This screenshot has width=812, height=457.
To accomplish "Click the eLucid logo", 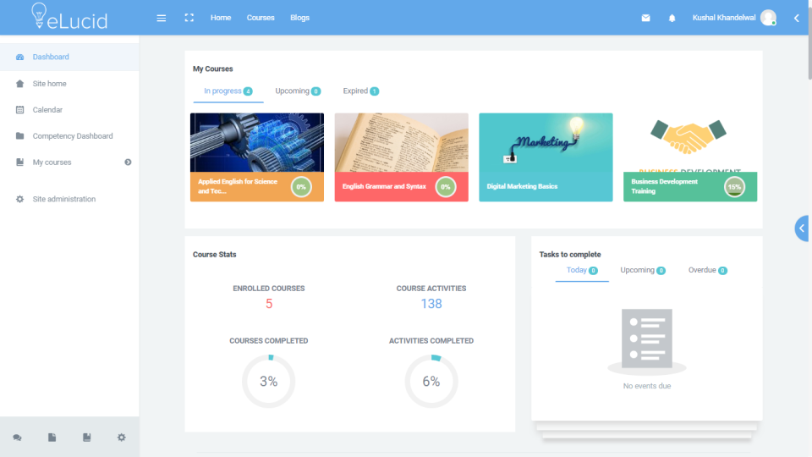I will (x=69, y=17).
